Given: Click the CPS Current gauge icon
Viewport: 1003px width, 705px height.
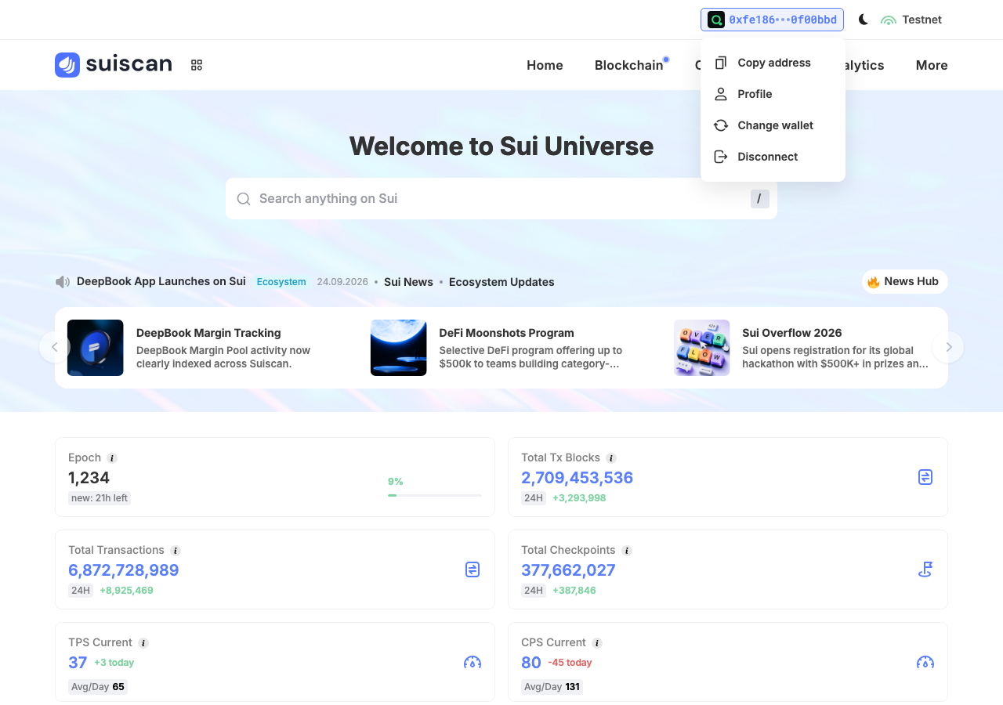Looking at the screenshot, I should tap(925, 663).
